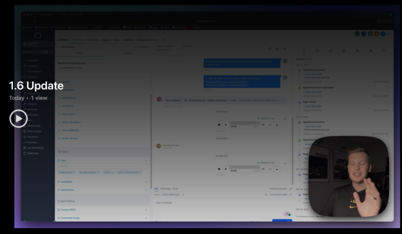Stop the first Outbound Call recording
The image size is (402, 234).
click(x=219, y=125)
